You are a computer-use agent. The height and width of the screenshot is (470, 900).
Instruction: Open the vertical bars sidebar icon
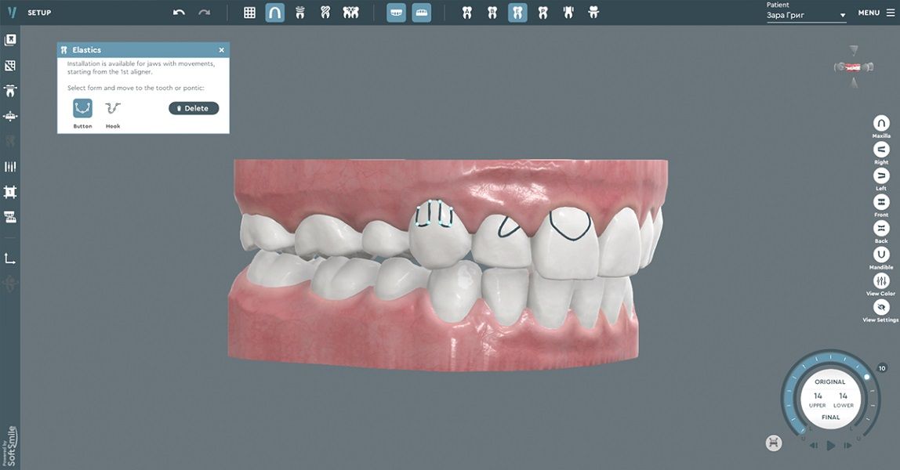tap(9, 167)
